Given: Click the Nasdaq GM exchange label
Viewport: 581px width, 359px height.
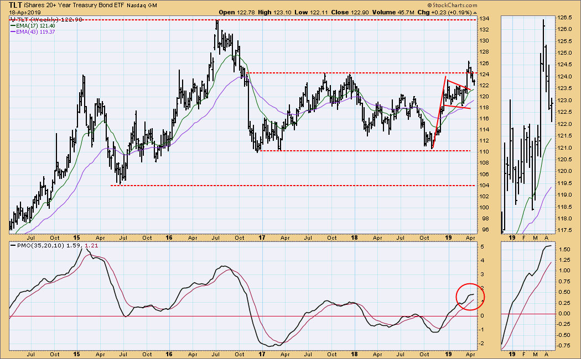Looking at the screenshot, I should point(142,6).
